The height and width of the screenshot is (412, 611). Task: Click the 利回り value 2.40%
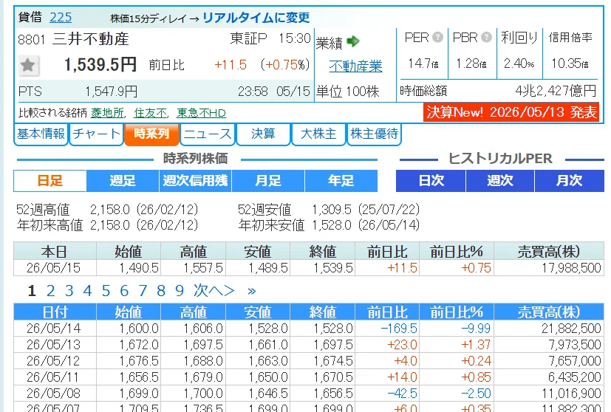519,63
